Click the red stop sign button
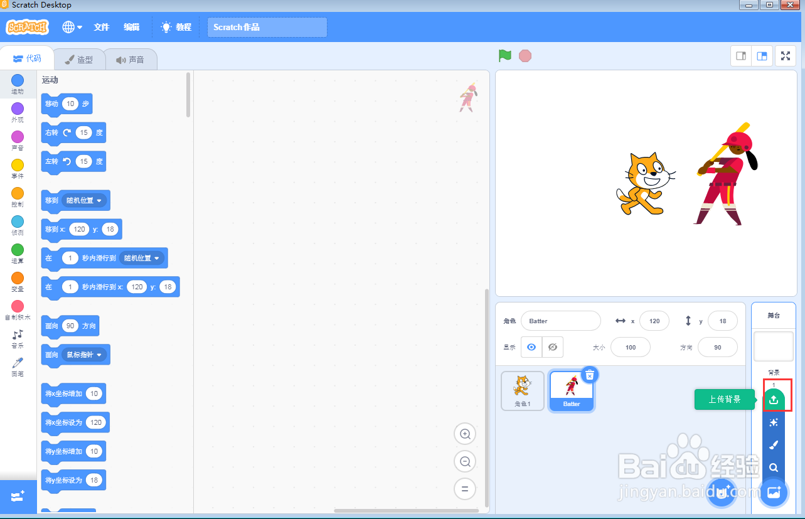This screenshot has width=805, height=519. click(525, 56)
